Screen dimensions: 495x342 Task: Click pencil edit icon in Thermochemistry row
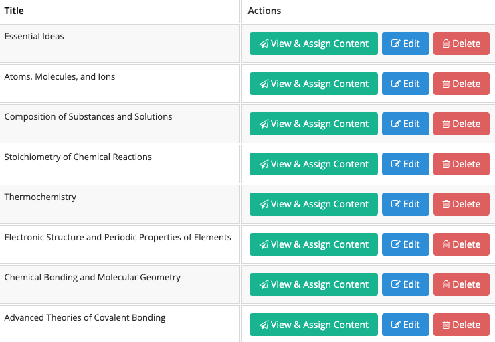396,203
